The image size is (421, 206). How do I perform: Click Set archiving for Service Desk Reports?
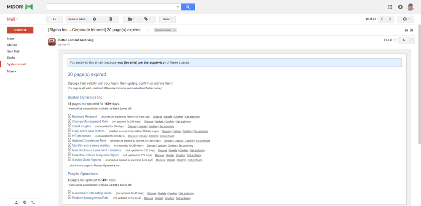195,160
